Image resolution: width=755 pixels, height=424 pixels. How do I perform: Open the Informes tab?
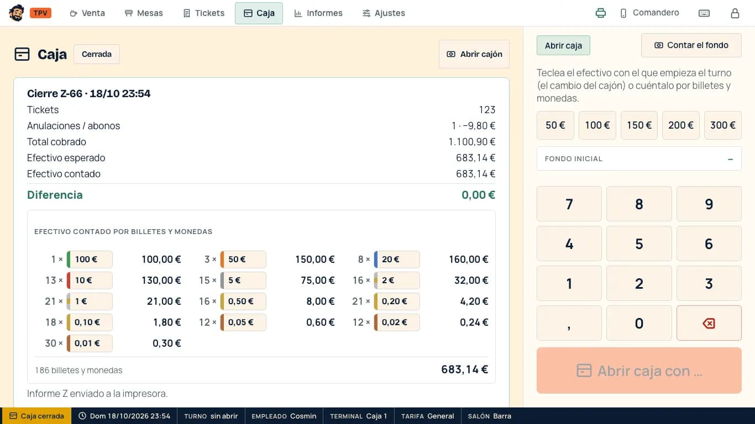tap(318, 13)
